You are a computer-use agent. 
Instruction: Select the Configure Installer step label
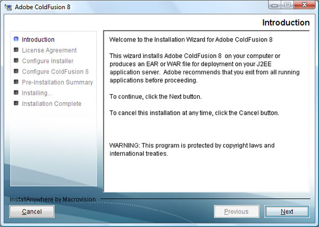click(x=48, y=61)
